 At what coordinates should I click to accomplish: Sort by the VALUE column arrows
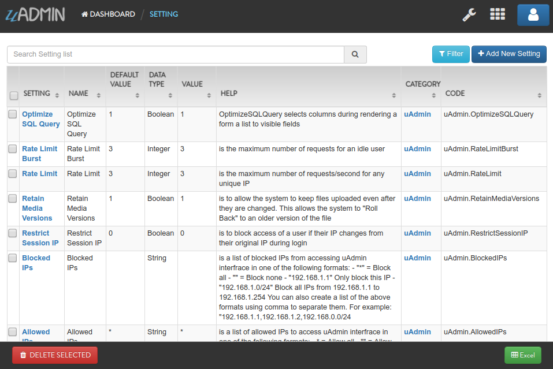[209, 95]
